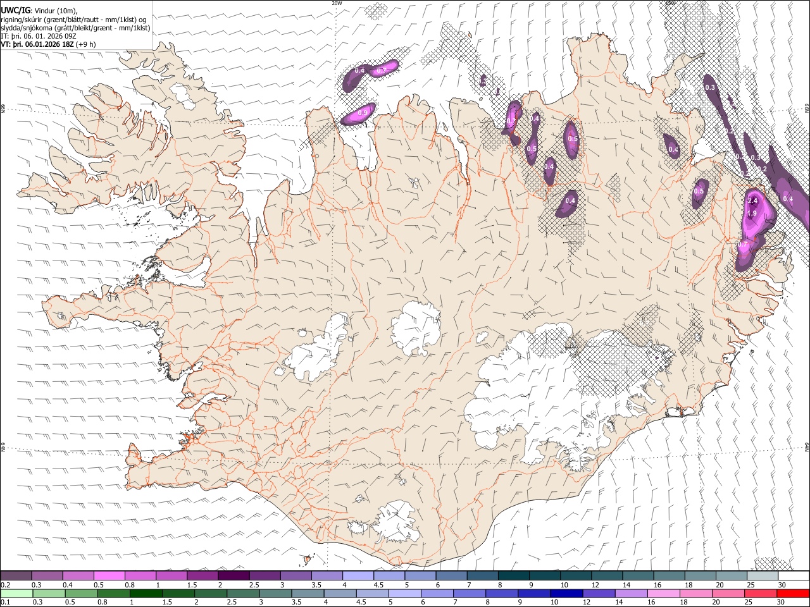
Task: Select the '1.9' snowfall value below 2.4
Action: click(x=752, y=214)
